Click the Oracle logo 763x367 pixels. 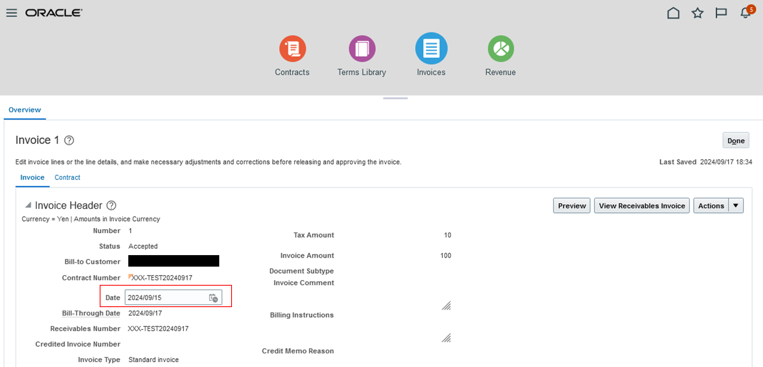[x=54, y=13]
